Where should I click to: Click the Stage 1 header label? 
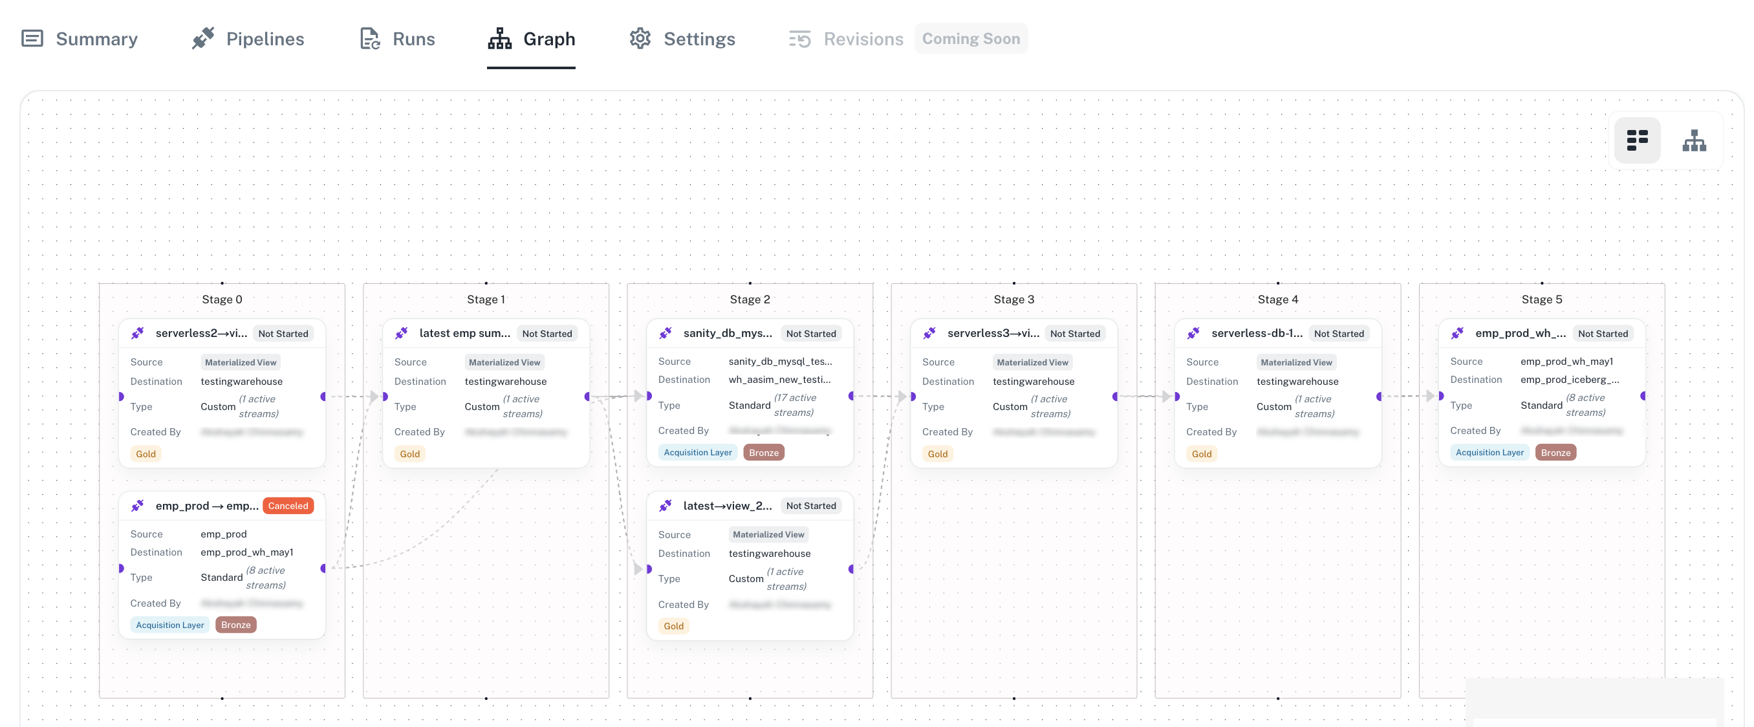click(x=486, y=299)
